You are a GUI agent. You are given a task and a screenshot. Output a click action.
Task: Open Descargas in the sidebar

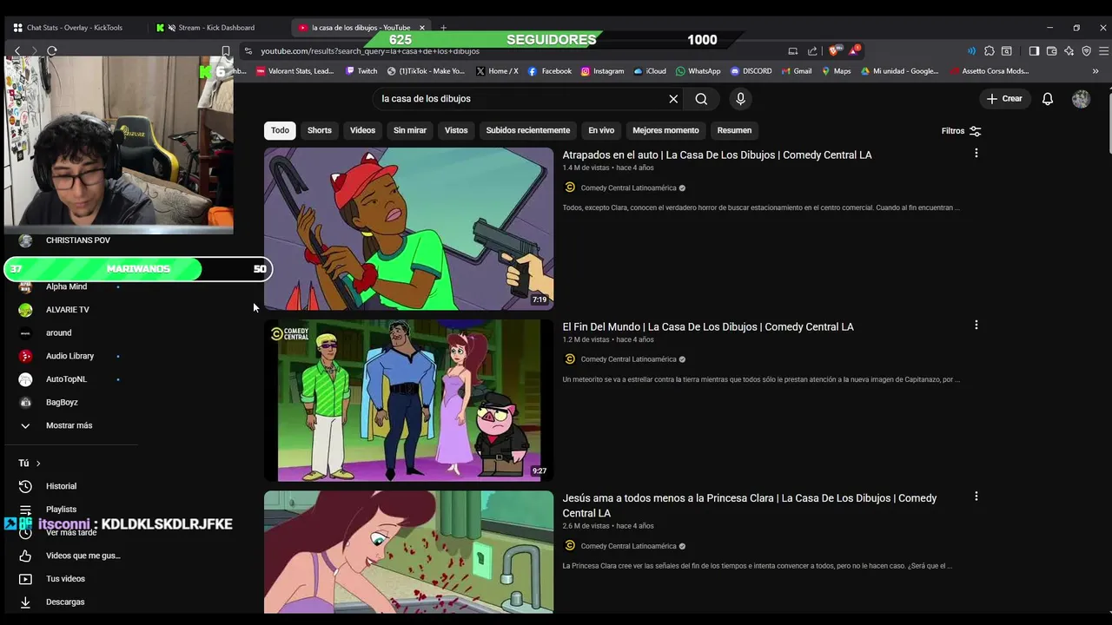click(x=65, y=602)
